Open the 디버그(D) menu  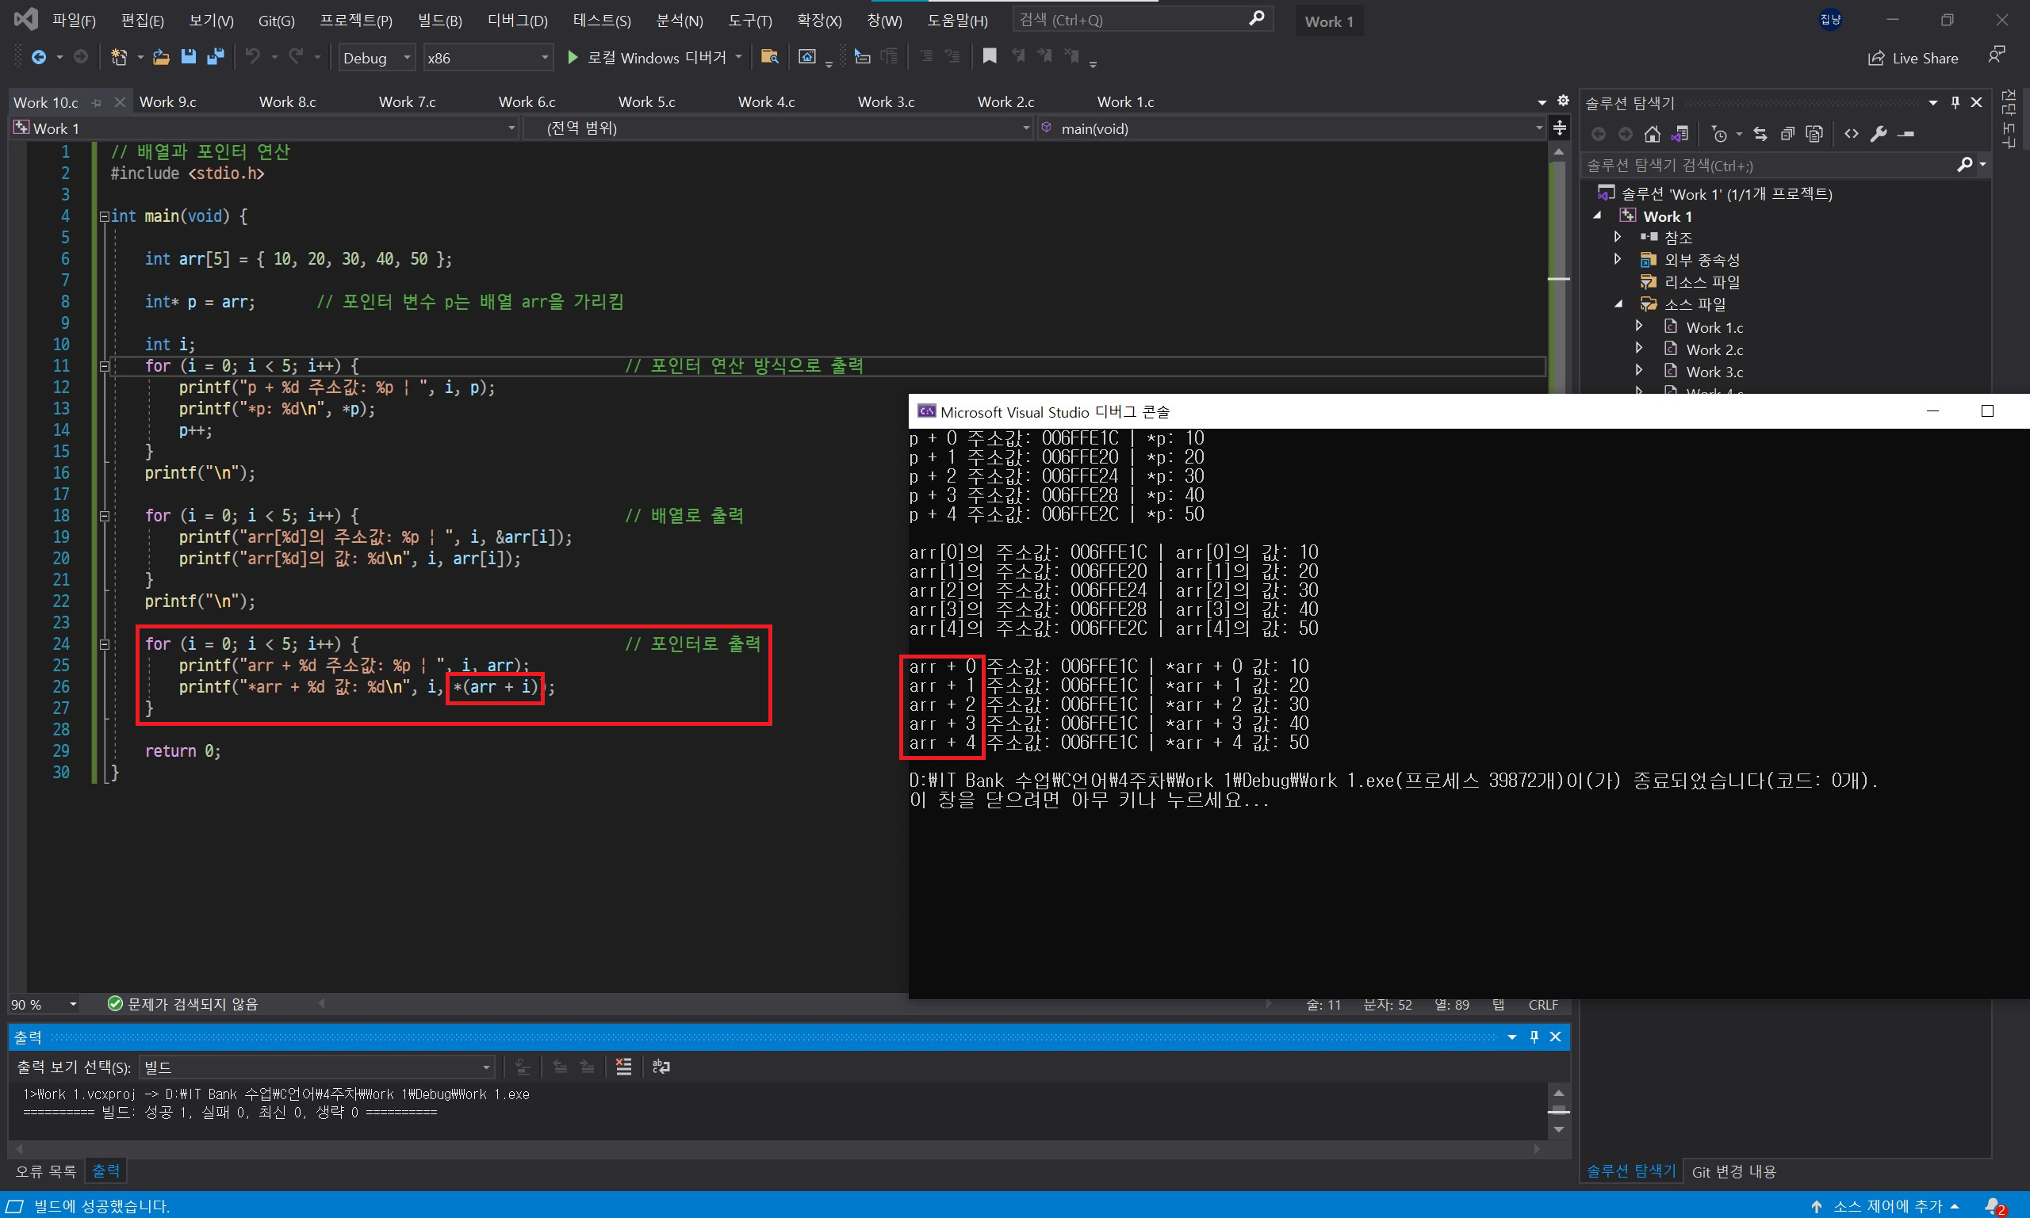tap(517, 21)
